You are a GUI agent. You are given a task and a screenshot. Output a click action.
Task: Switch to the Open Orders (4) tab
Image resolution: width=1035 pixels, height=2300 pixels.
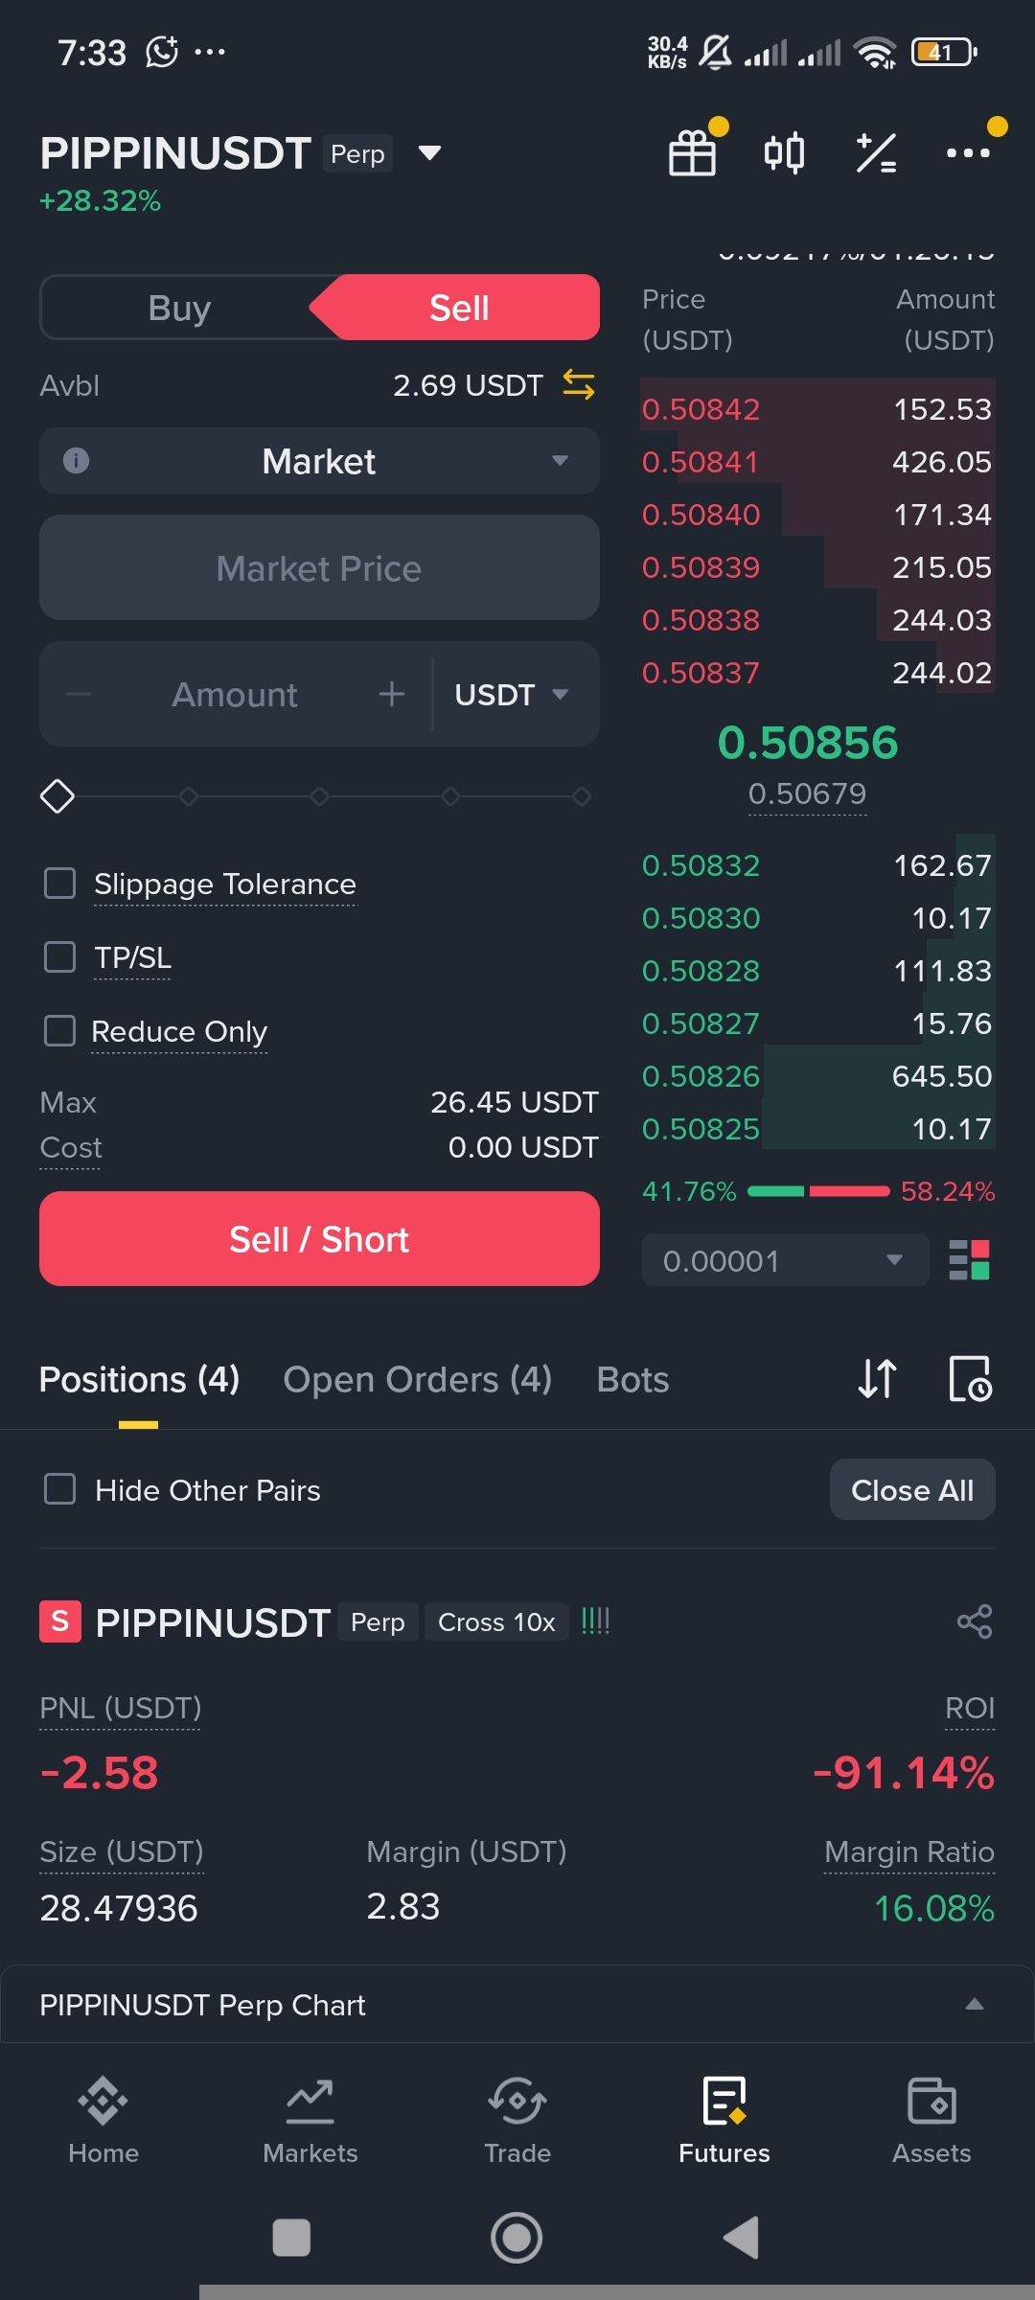point(417,1380)
